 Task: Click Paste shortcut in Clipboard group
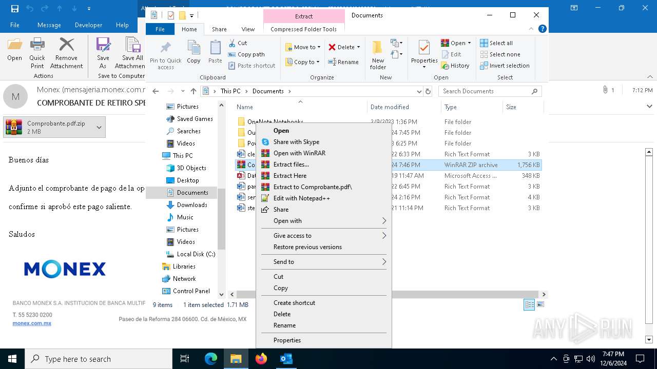click(x=252, y=66)
